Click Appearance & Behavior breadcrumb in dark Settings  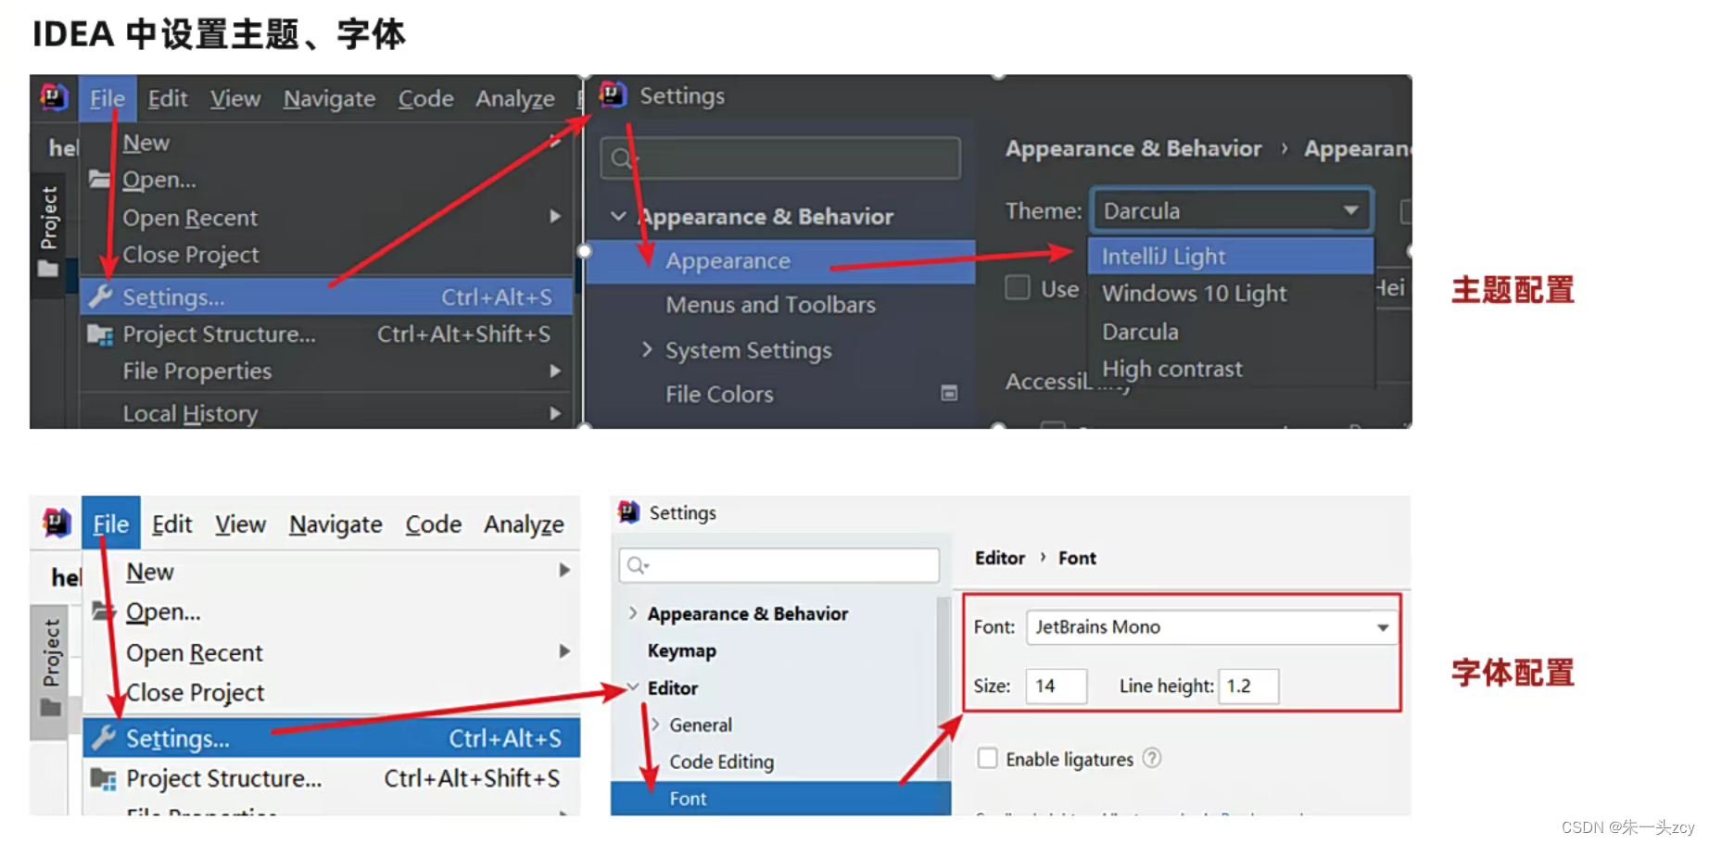tap(1133, 148)
